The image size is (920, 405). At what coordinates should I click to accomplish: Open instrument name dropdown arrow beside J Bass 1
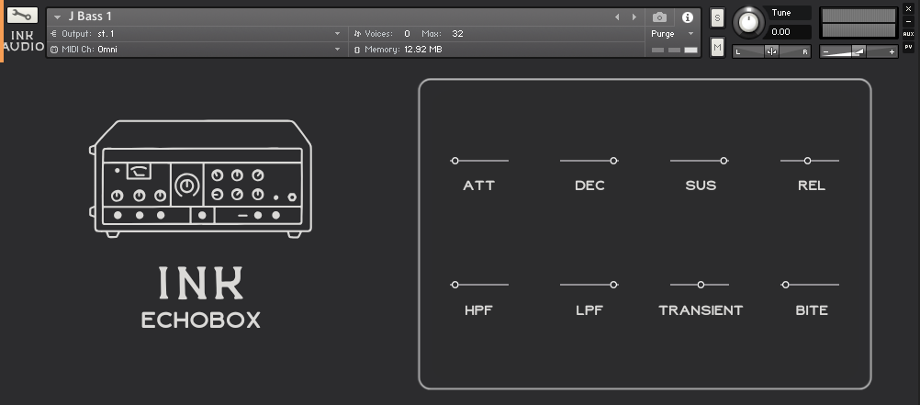point(58,17)
